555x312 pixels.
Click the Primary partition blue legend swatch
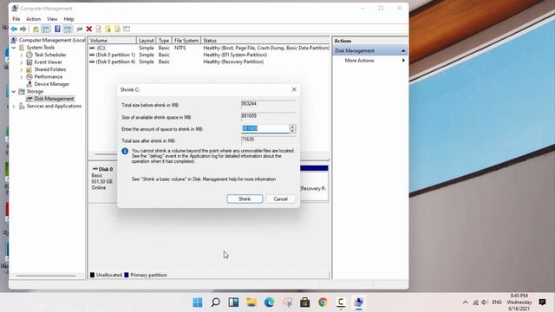[x=127, y=275]
